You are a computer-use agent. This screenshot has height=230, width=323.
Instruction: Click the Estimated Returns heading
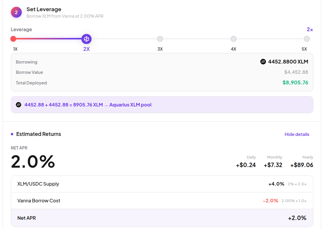click(x=39, y=134)
